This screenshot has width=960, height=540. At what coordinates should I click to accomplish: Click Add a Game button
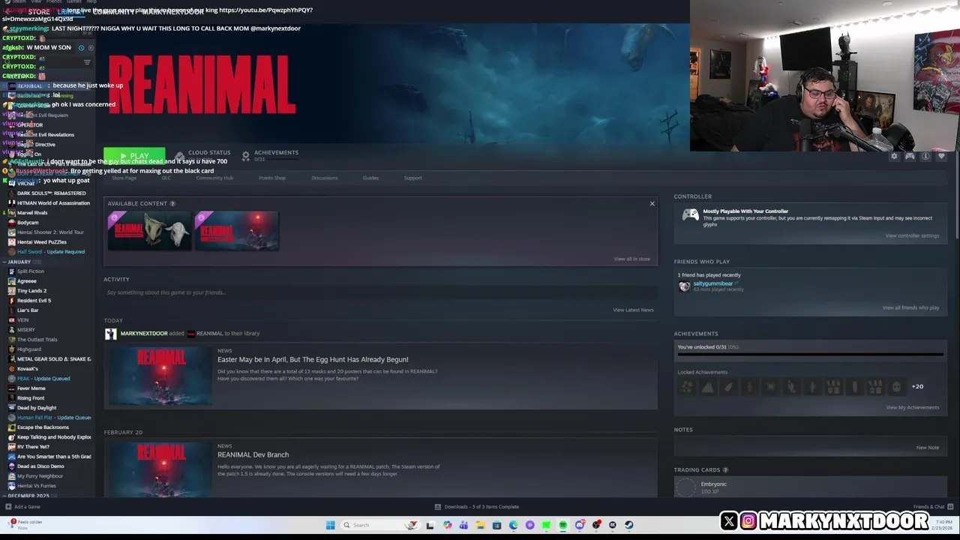coord(22,506)
